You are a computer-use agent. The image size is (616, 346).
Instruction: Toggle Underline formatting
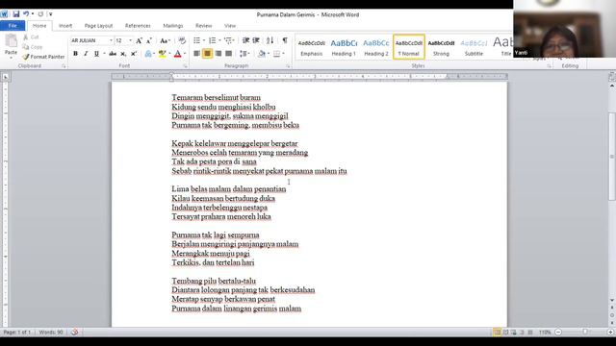click(x=96, y=54)
